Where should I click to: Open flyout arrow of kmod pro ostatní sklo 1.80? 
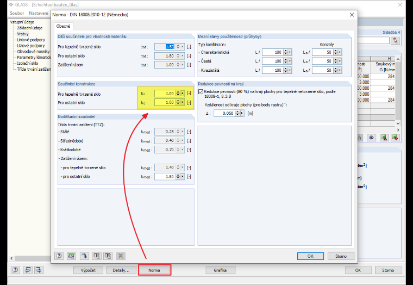point(182,176)
